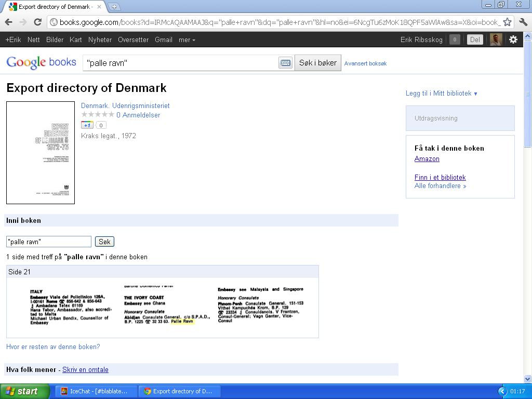The height and width of the screenshot is (399, 532).
Task: Open Nyheter in the Google bar
Action: tap(100, 39)
